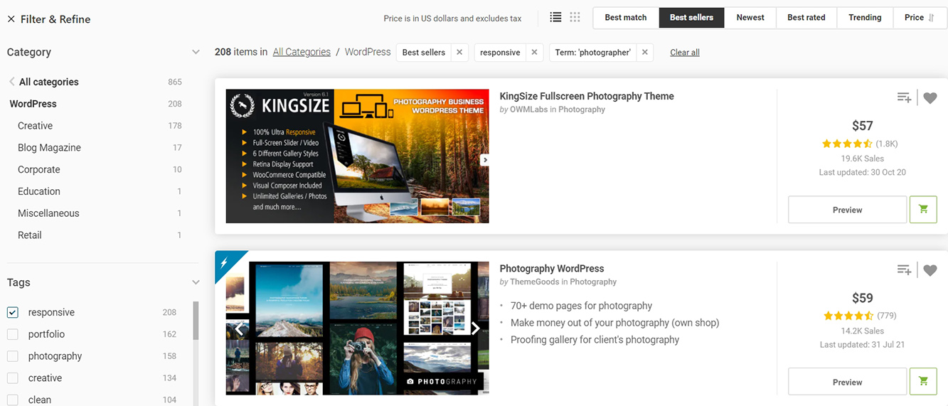Image resolution: width=948 pixels, height=406 pixels.
Task: Enable the photography tag checkbox
Action: (13, 356)
